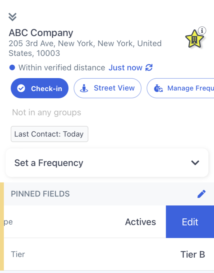Click the Actives field value

pyautogui.click(x=140, y=222)
